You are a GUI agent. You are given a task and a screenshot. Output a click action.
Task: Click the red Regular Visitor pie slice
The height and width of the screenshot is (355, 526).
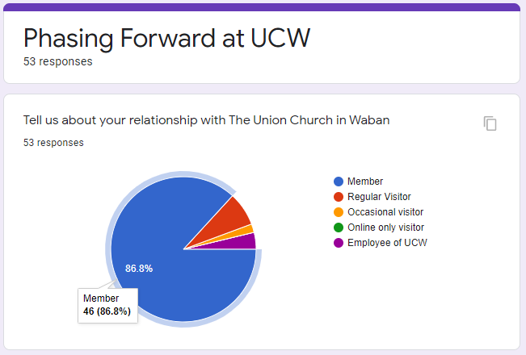coord(231,218)
